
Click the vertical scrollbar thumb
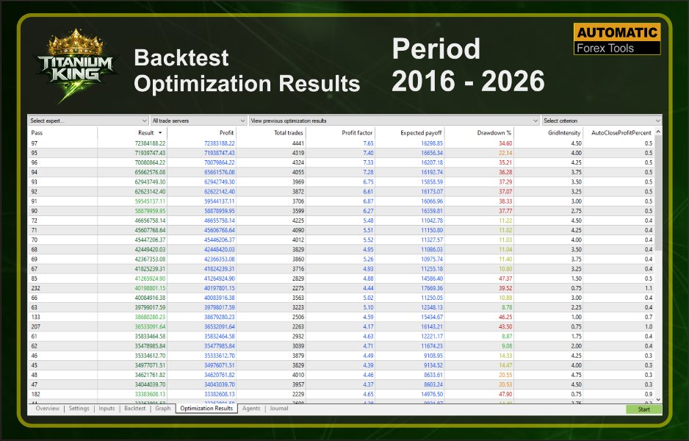658,193
